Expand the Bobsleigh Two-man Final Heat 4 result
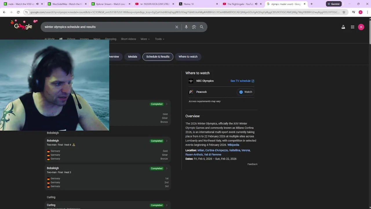This screenshot has width=371, height=209. pos(167,141)
